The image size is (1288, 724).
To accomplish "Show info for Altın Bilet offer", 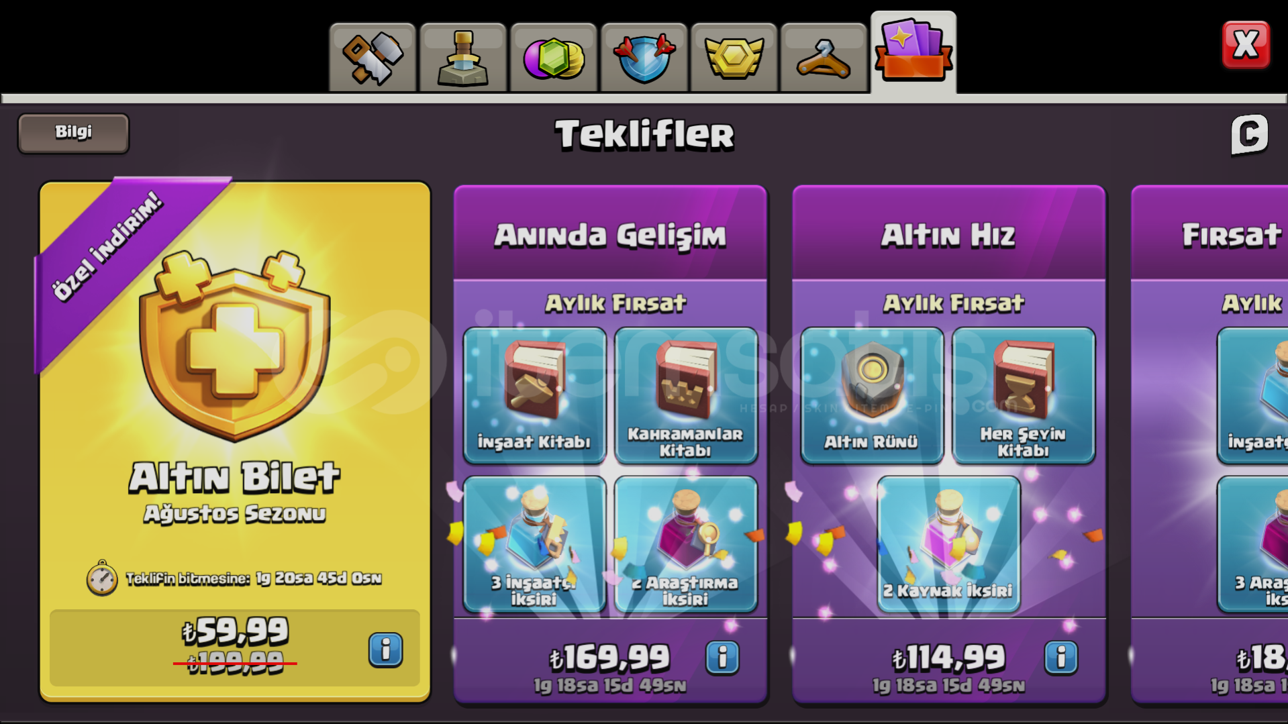I will click(x=385, y=650).
